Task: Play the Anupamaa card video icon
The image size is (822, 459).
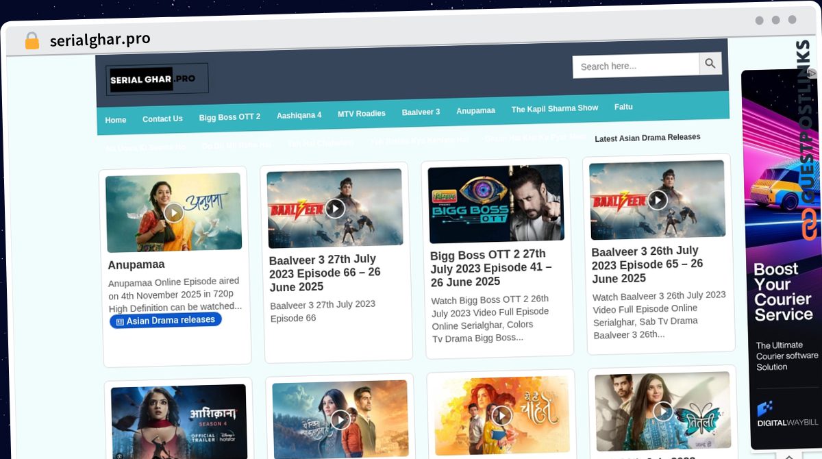Action: pos(174,213)
